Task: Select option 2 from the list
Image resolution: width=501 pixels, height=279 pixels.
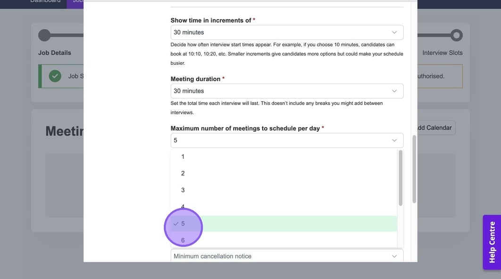Action: click(x=183, y=173)
